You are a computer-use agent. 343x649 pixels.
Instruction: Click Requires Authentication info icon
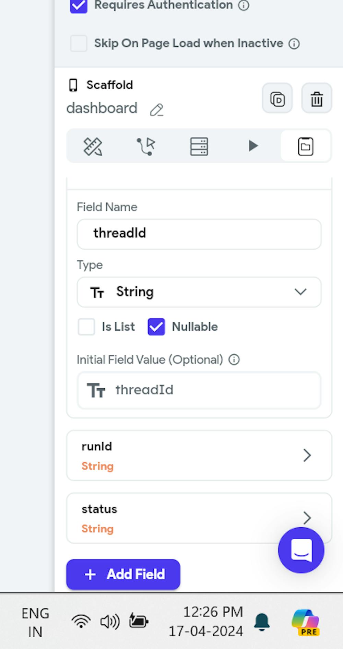pos(244,5)
